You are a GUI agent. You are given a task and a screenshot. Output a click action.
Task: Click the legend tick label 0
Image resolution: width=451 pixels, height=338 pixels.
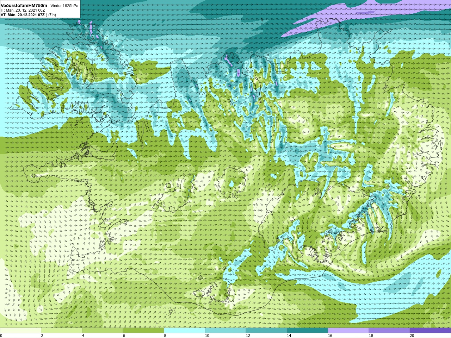tap(1, 336)
